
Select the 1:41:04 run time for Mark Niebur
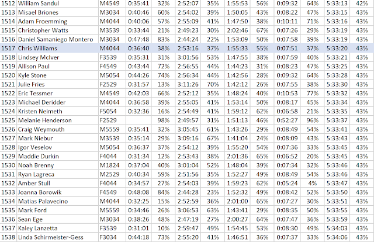pos(237,139)
